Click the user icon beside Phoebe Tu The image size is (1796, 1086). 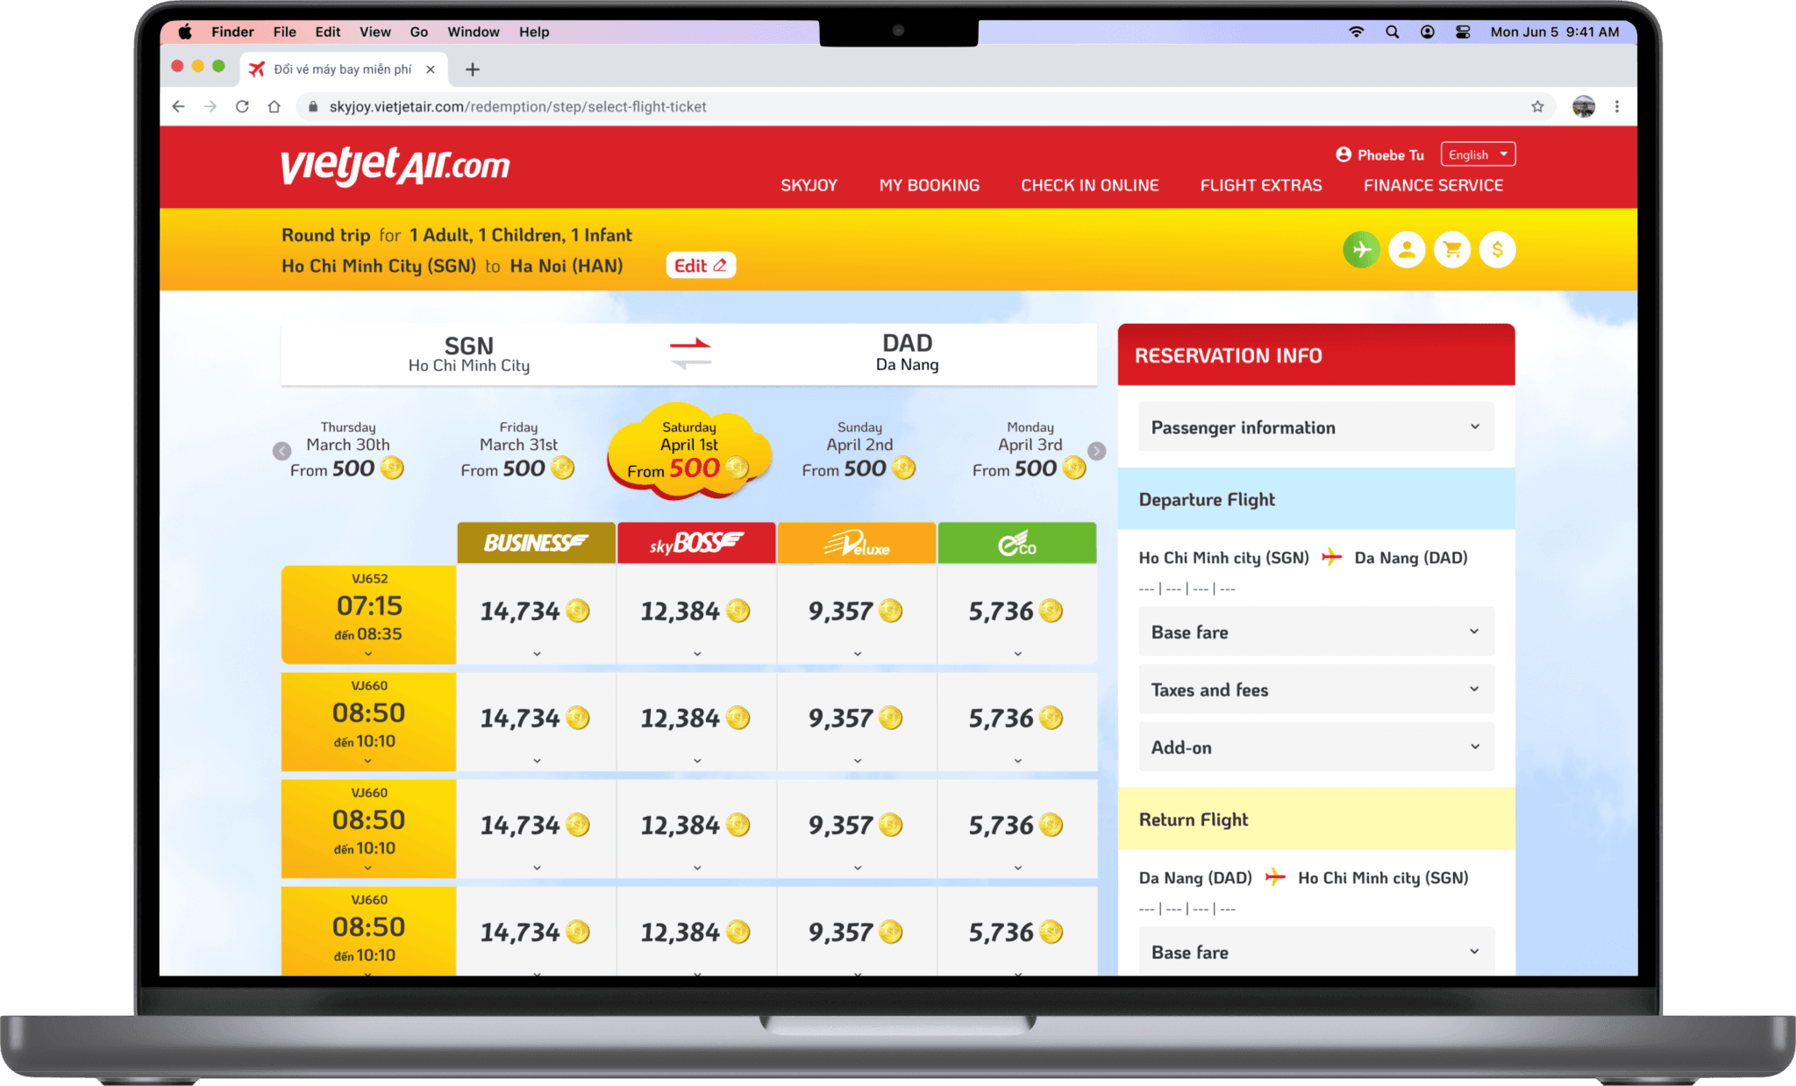coord(1343,154)
